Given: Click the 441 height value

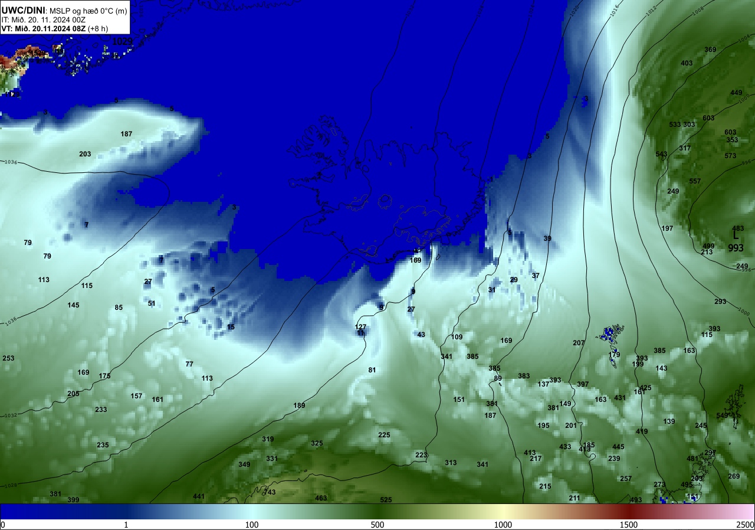Looking at the screenshot, I should pos(199,496).
